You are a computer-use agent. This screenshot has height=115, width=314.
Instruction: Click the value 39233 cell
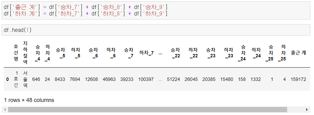point(127,79)
